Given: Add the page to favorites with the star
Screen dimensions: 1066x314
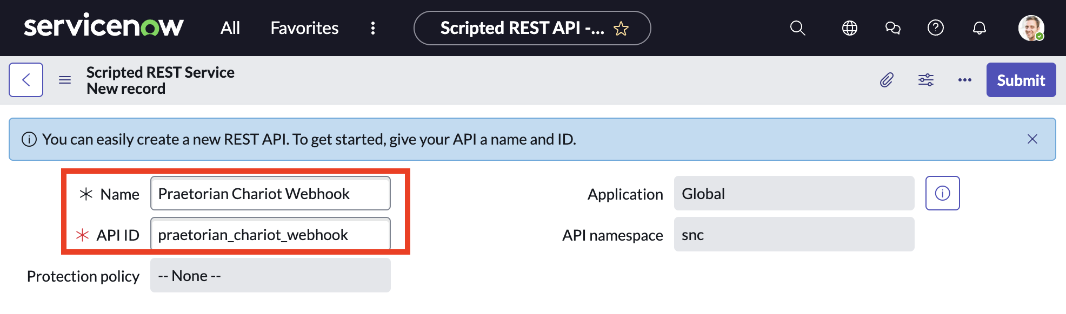Looking at the screenshot, I should (621, 28).
